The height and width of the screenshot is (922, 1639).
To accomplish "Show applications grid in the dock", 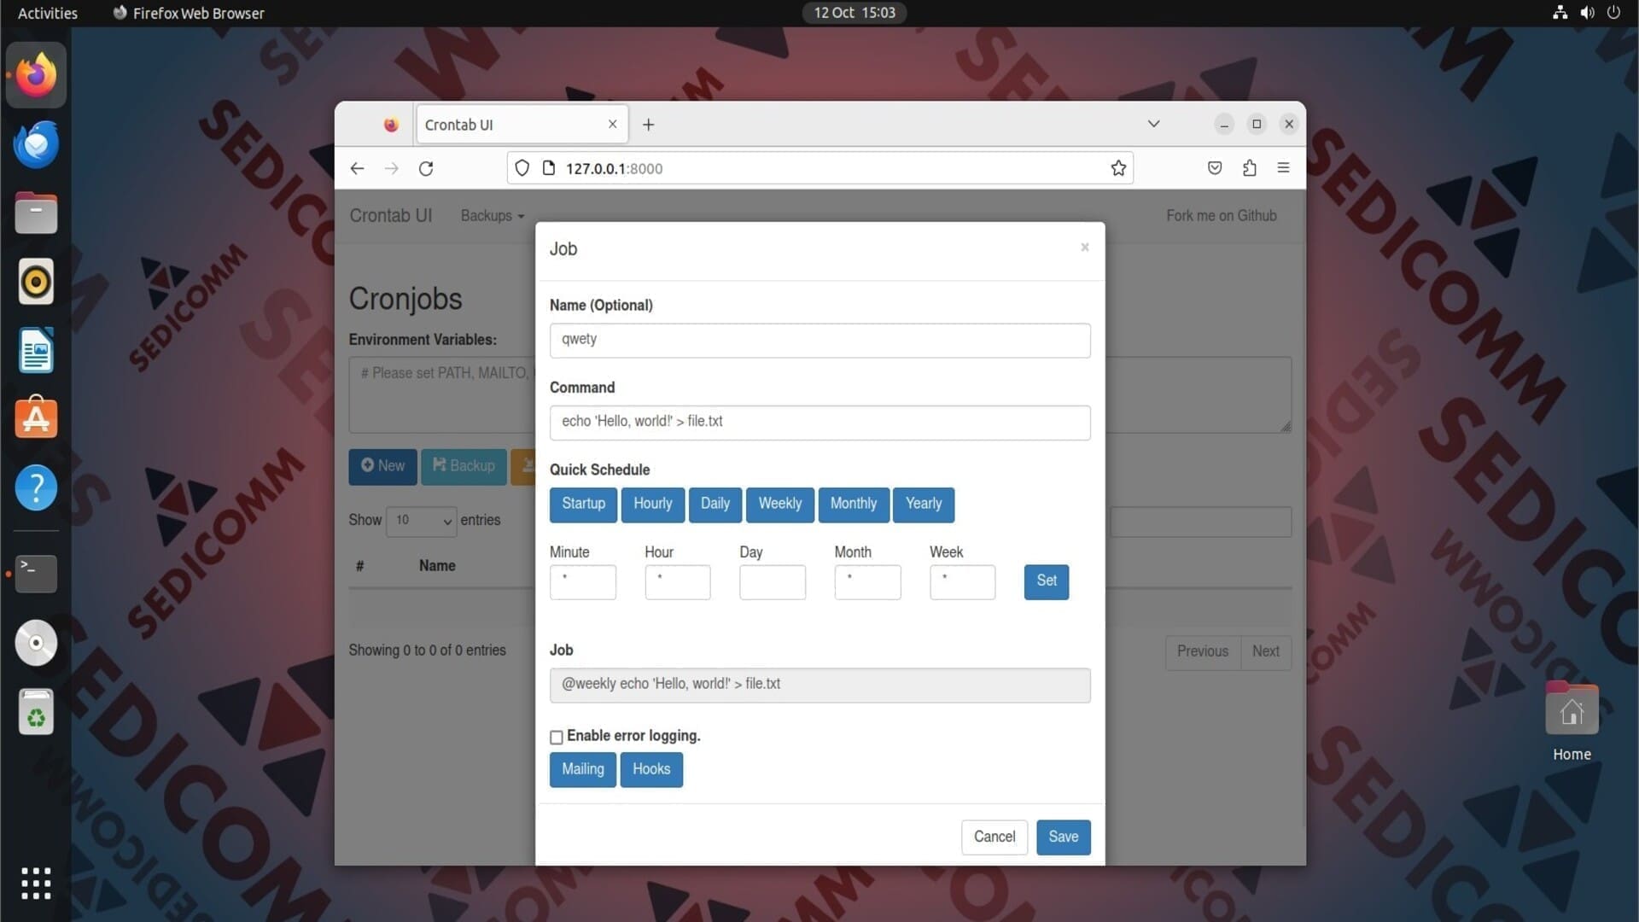I will click(x=36, y=883).
